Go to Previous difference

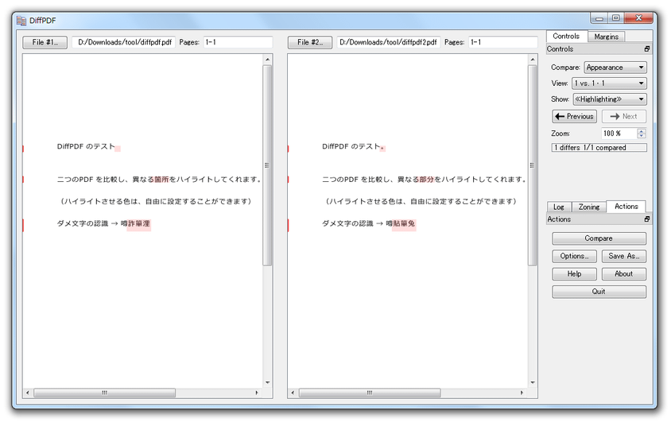pyautogui.click(x=574, y=116)
